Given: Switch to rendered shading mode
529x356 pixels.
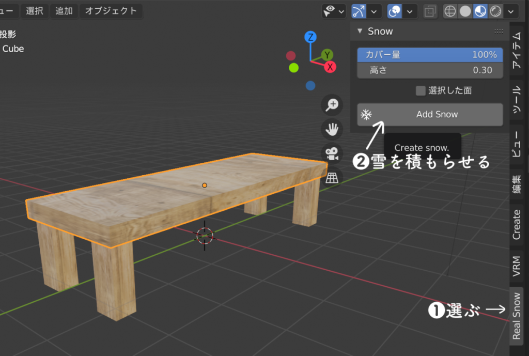Looking at the screenshot, I should pyautogui.click(x=495, y=11).
